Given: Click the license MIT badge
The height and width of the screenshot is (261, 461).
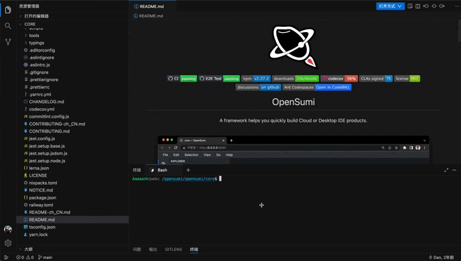Looking at the screenshot, I should tap(407, 79).
